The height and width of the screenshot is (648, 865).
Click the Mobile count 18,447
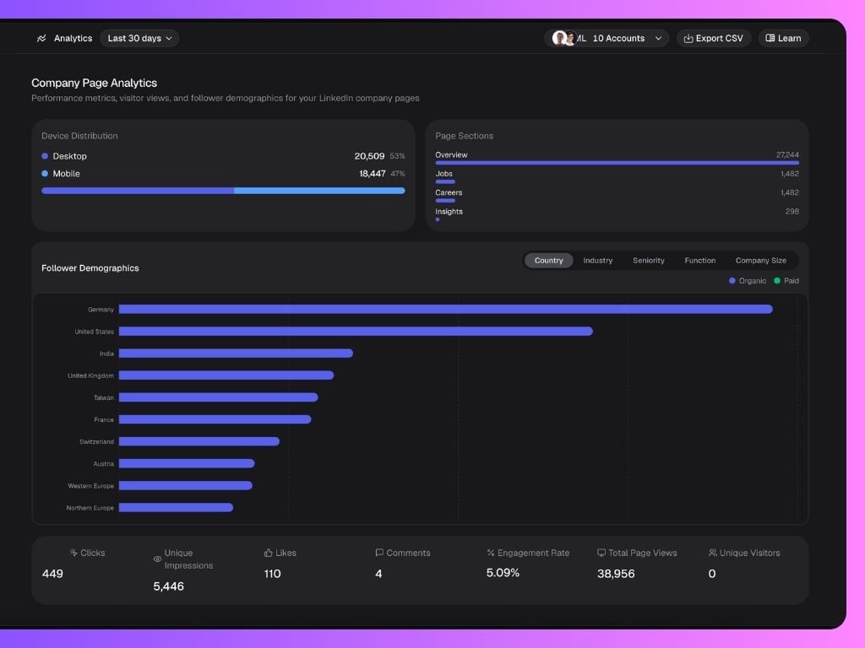tap(373, 174)
